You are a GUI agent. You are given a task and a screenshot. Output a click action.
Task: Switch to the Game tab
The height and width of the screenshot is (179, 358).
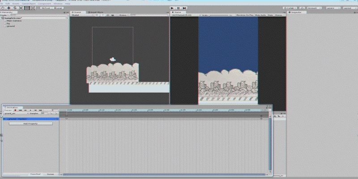178,13
